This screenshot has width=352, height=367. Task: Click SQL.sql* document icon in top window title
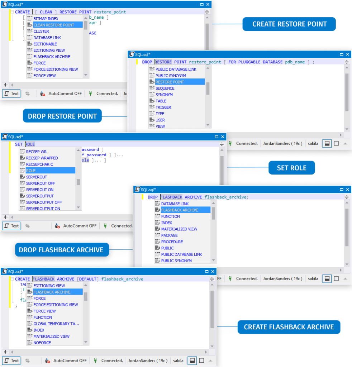click(5, 4)
